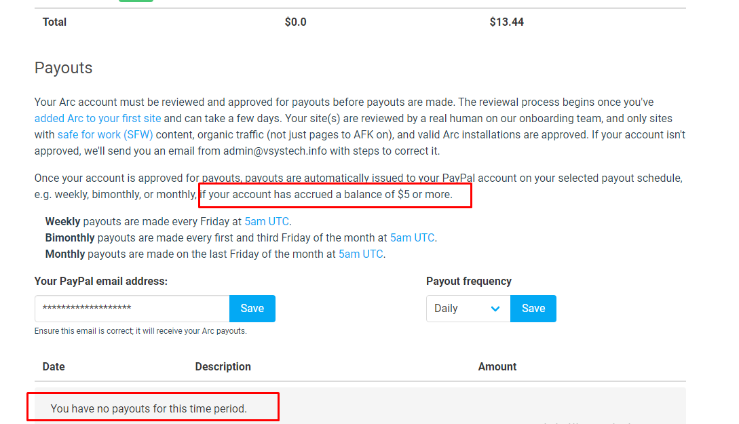Click the Amount column header
Viewport: 739px width, 424px height.
pyautogui.click(x=497, y=366)
